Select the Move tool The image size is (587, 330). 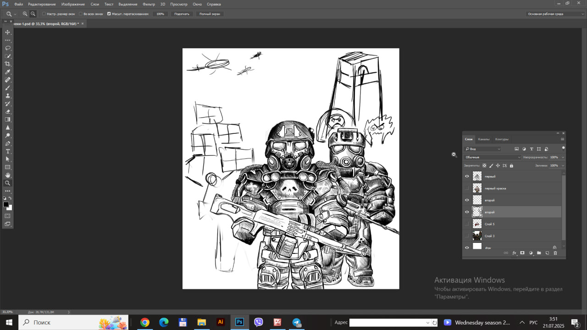coord(7,32)
